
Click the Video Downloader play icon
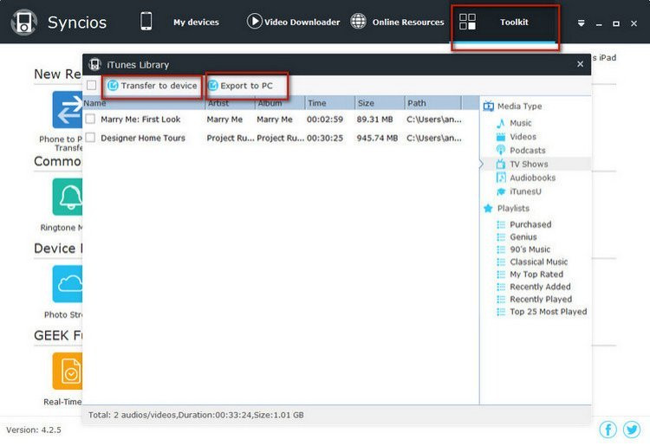[254, 21]
